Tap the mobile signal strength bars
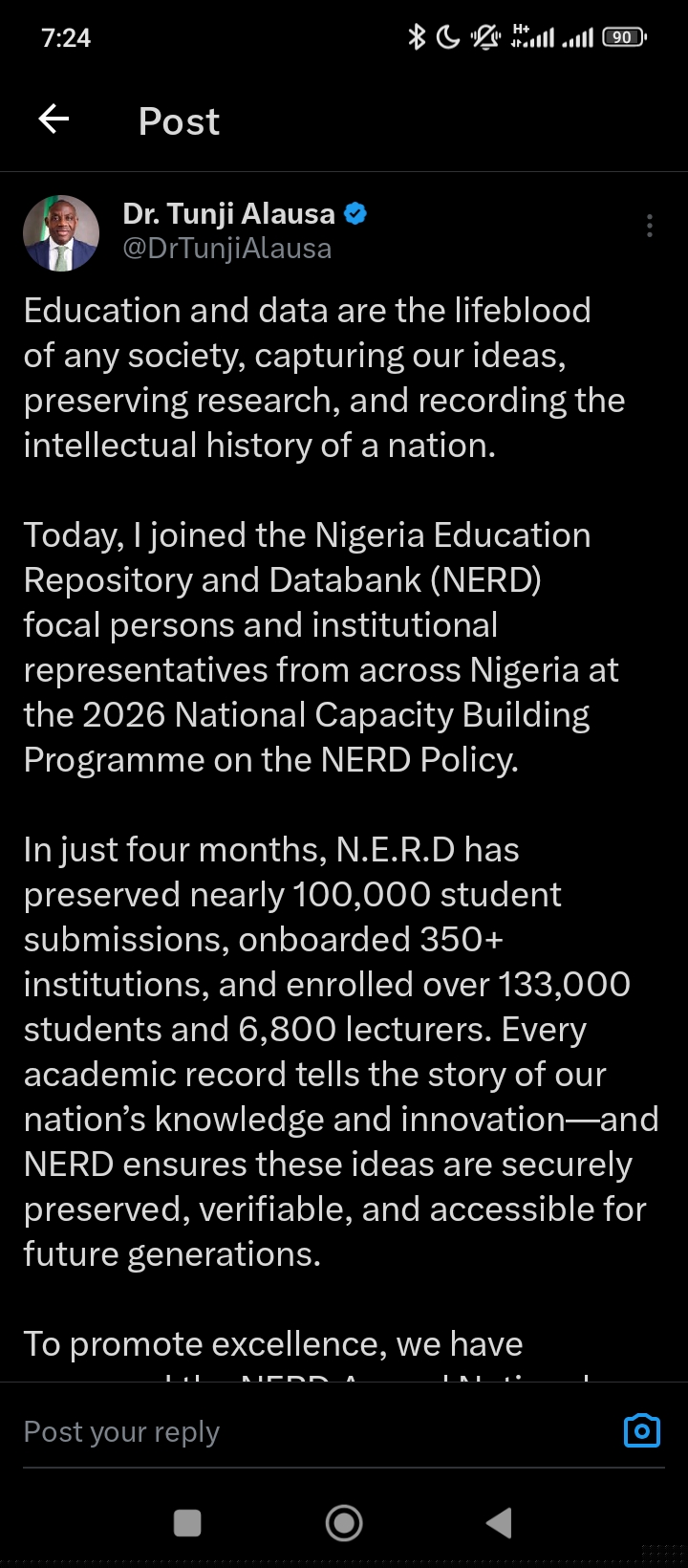This screenshot has width=688, height=1568. (577, 37)
